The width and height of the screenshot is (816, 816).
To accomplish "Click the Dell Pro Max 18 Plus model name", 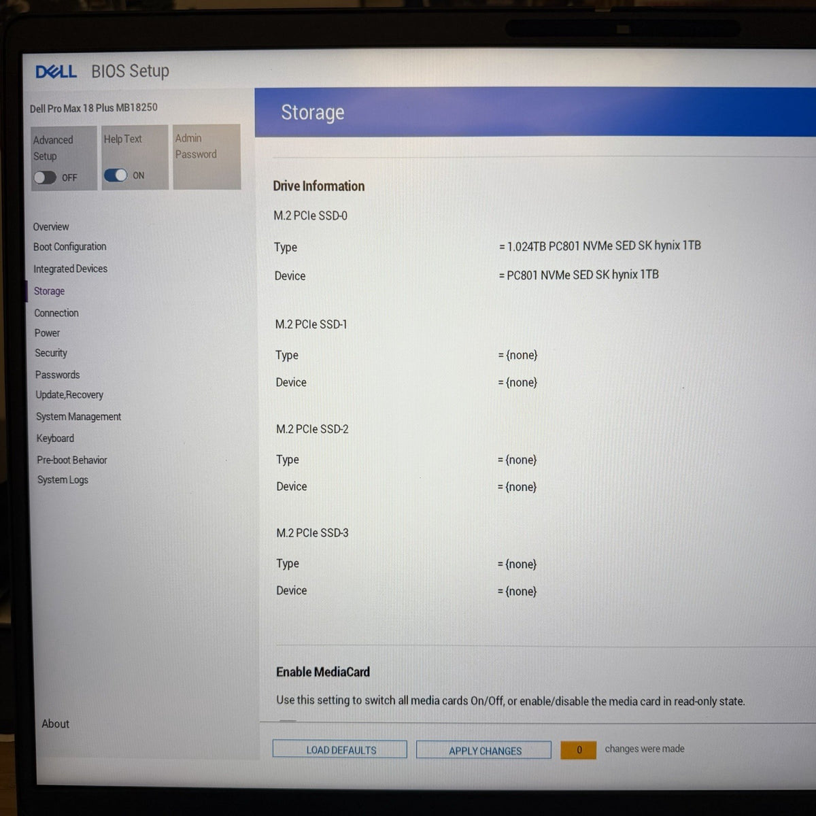I will [94, 108].
